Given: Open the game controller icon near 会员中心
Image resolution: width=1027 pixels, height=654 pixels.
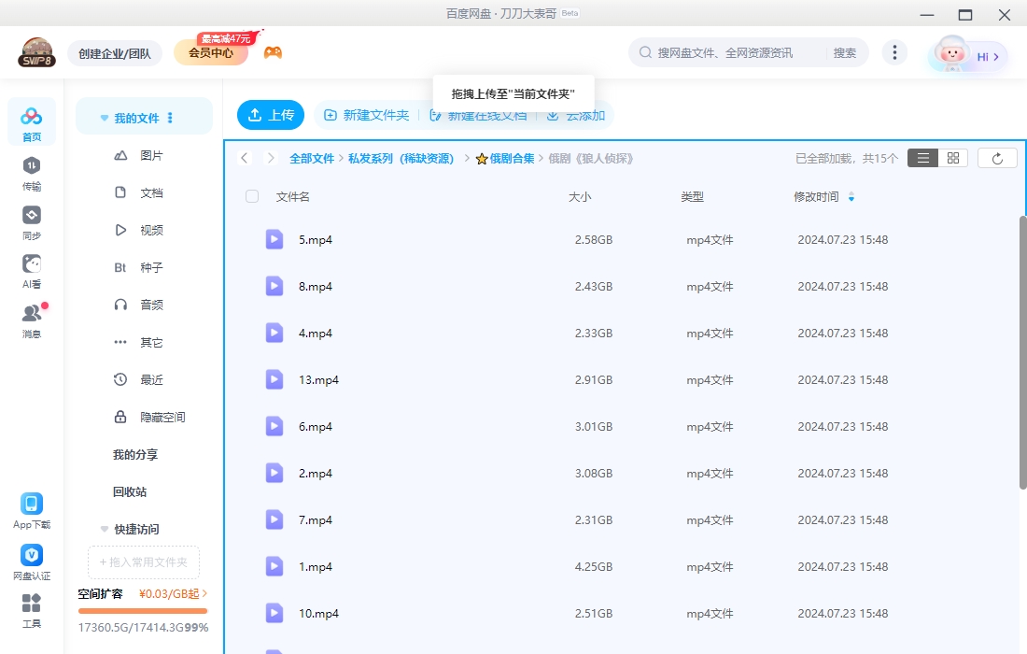Looking at the screenshot, I should 273,50.
